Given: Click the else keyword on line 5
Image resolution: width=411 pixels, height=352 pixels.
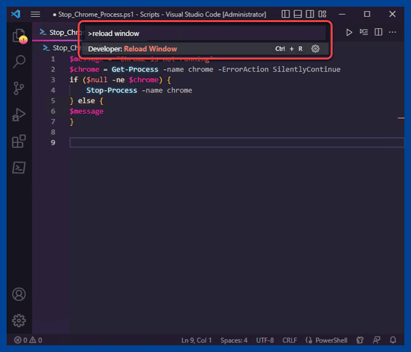Looking at the screenshot, I should click(x=86, y=101).
